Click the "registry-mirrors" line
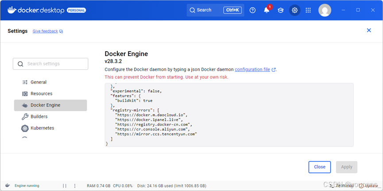Image resolution: width=383 pixels, height=191 pixels. tap(135, 110)
